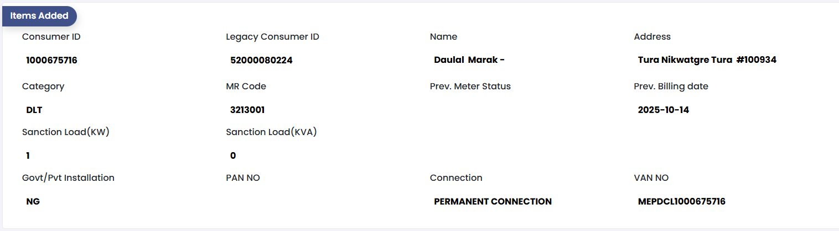Screen dimensions: 839x231
Task: Select Govt/Pvt Installation value NG
Action: 33,202
